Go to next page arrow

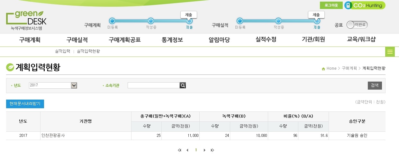tap(204, 150)
